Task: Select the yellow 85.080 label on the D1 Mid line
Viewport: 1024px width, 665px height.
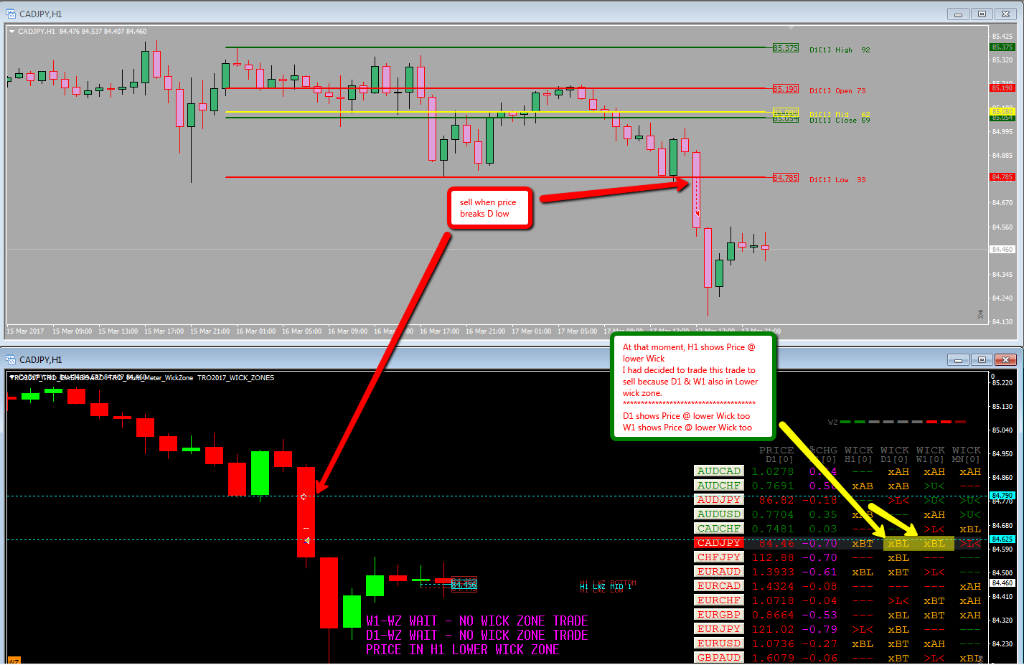Action: coord(785,113)
